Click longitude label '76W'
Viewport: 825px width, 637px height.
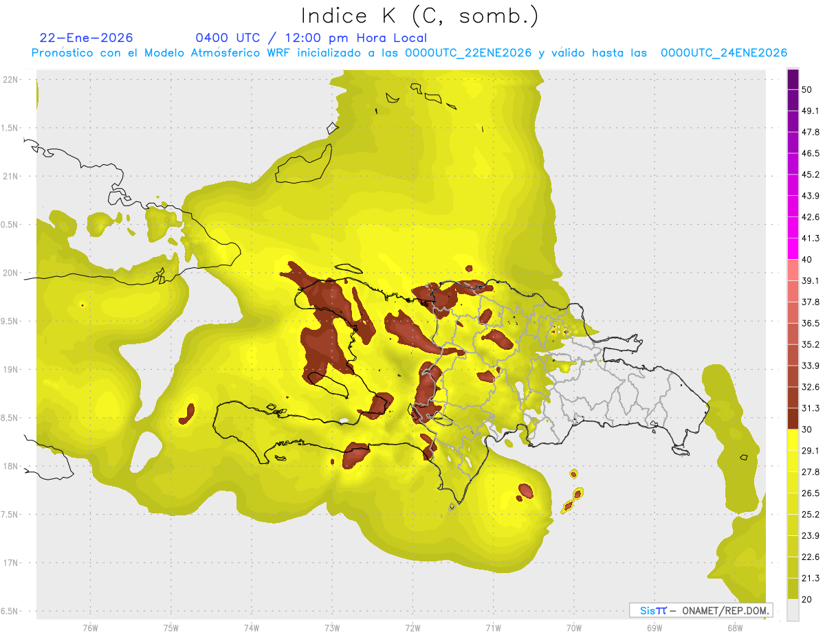coord(90,628)
